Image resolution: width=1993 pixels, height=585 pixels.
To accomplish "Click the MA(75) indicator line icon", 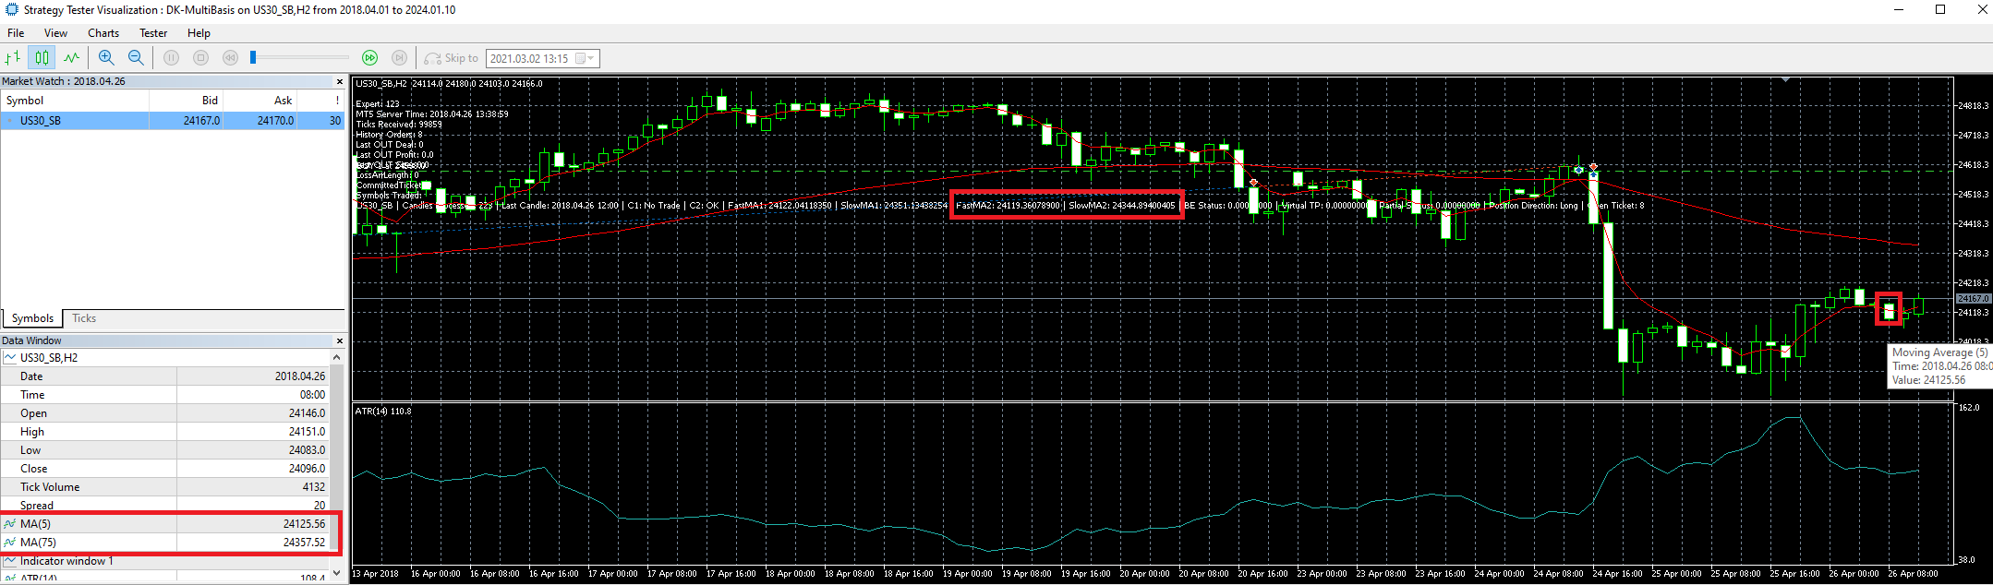I will (10, 543).
